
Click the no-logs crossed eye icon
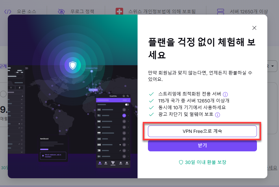click(61, 12)
